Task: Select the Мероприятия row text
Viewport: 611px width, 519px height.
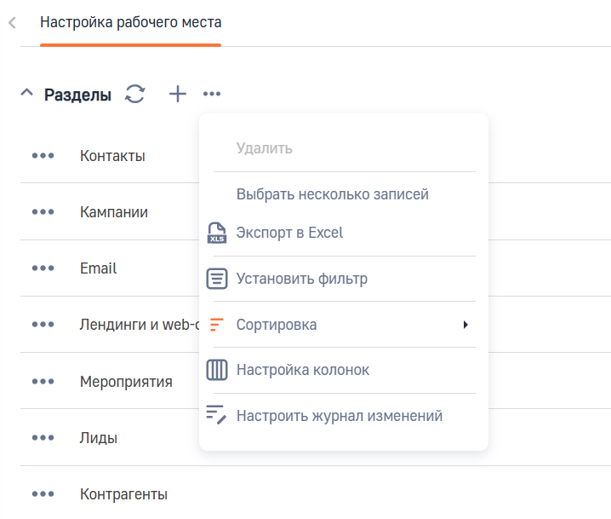Action: (126, 382)
